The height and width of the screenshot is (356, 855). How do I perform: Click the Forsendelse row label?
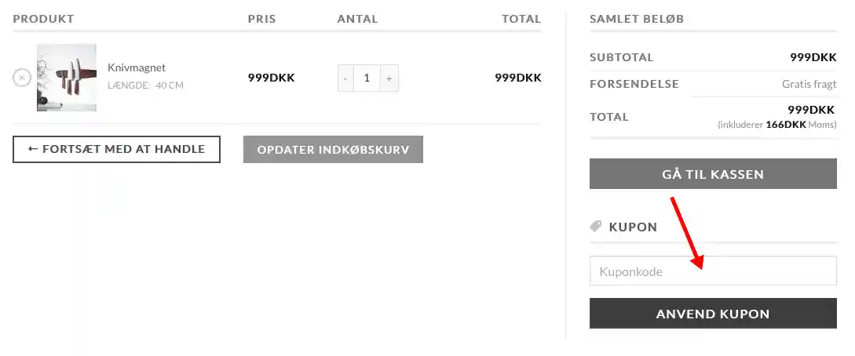click(x=623, y=84)
